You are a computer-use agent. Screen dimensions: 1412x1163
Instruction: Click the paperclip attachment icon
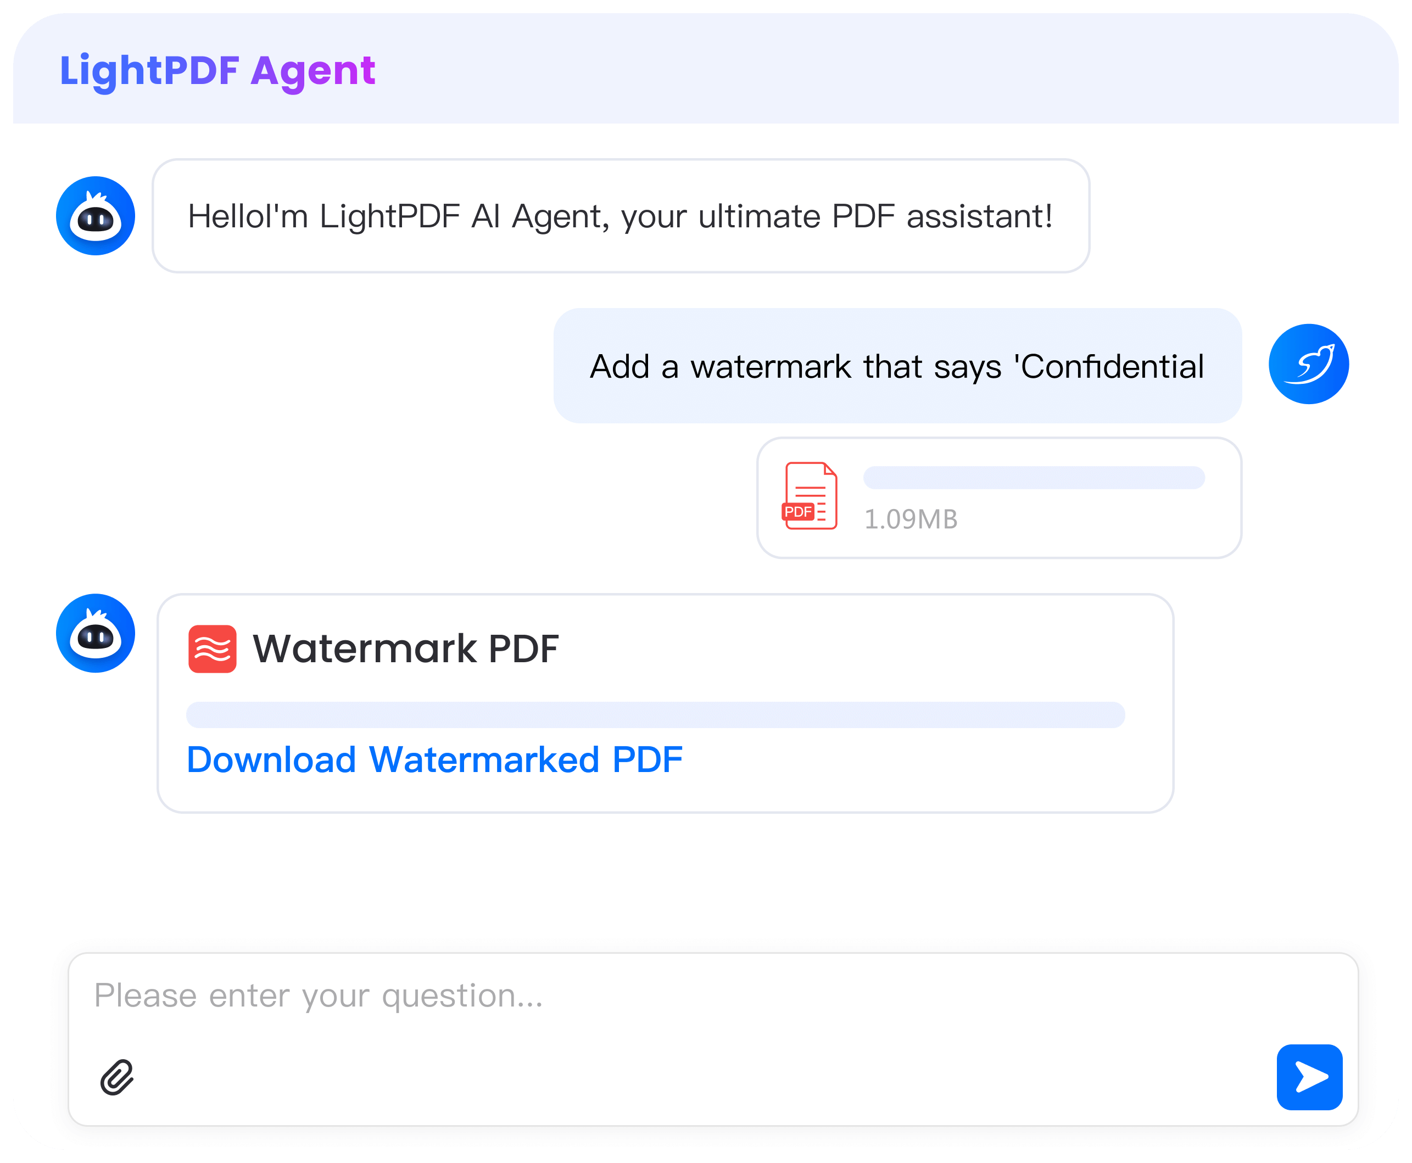[118, 1077]
